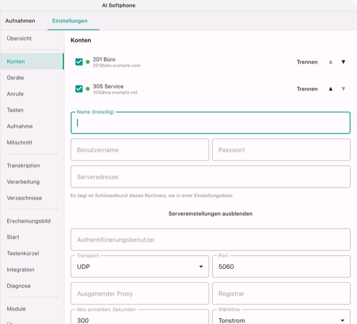Open Verzeichnisse settings
This screenshot has width=357, height=324.
pyautogui.click(x=32, y=198)
